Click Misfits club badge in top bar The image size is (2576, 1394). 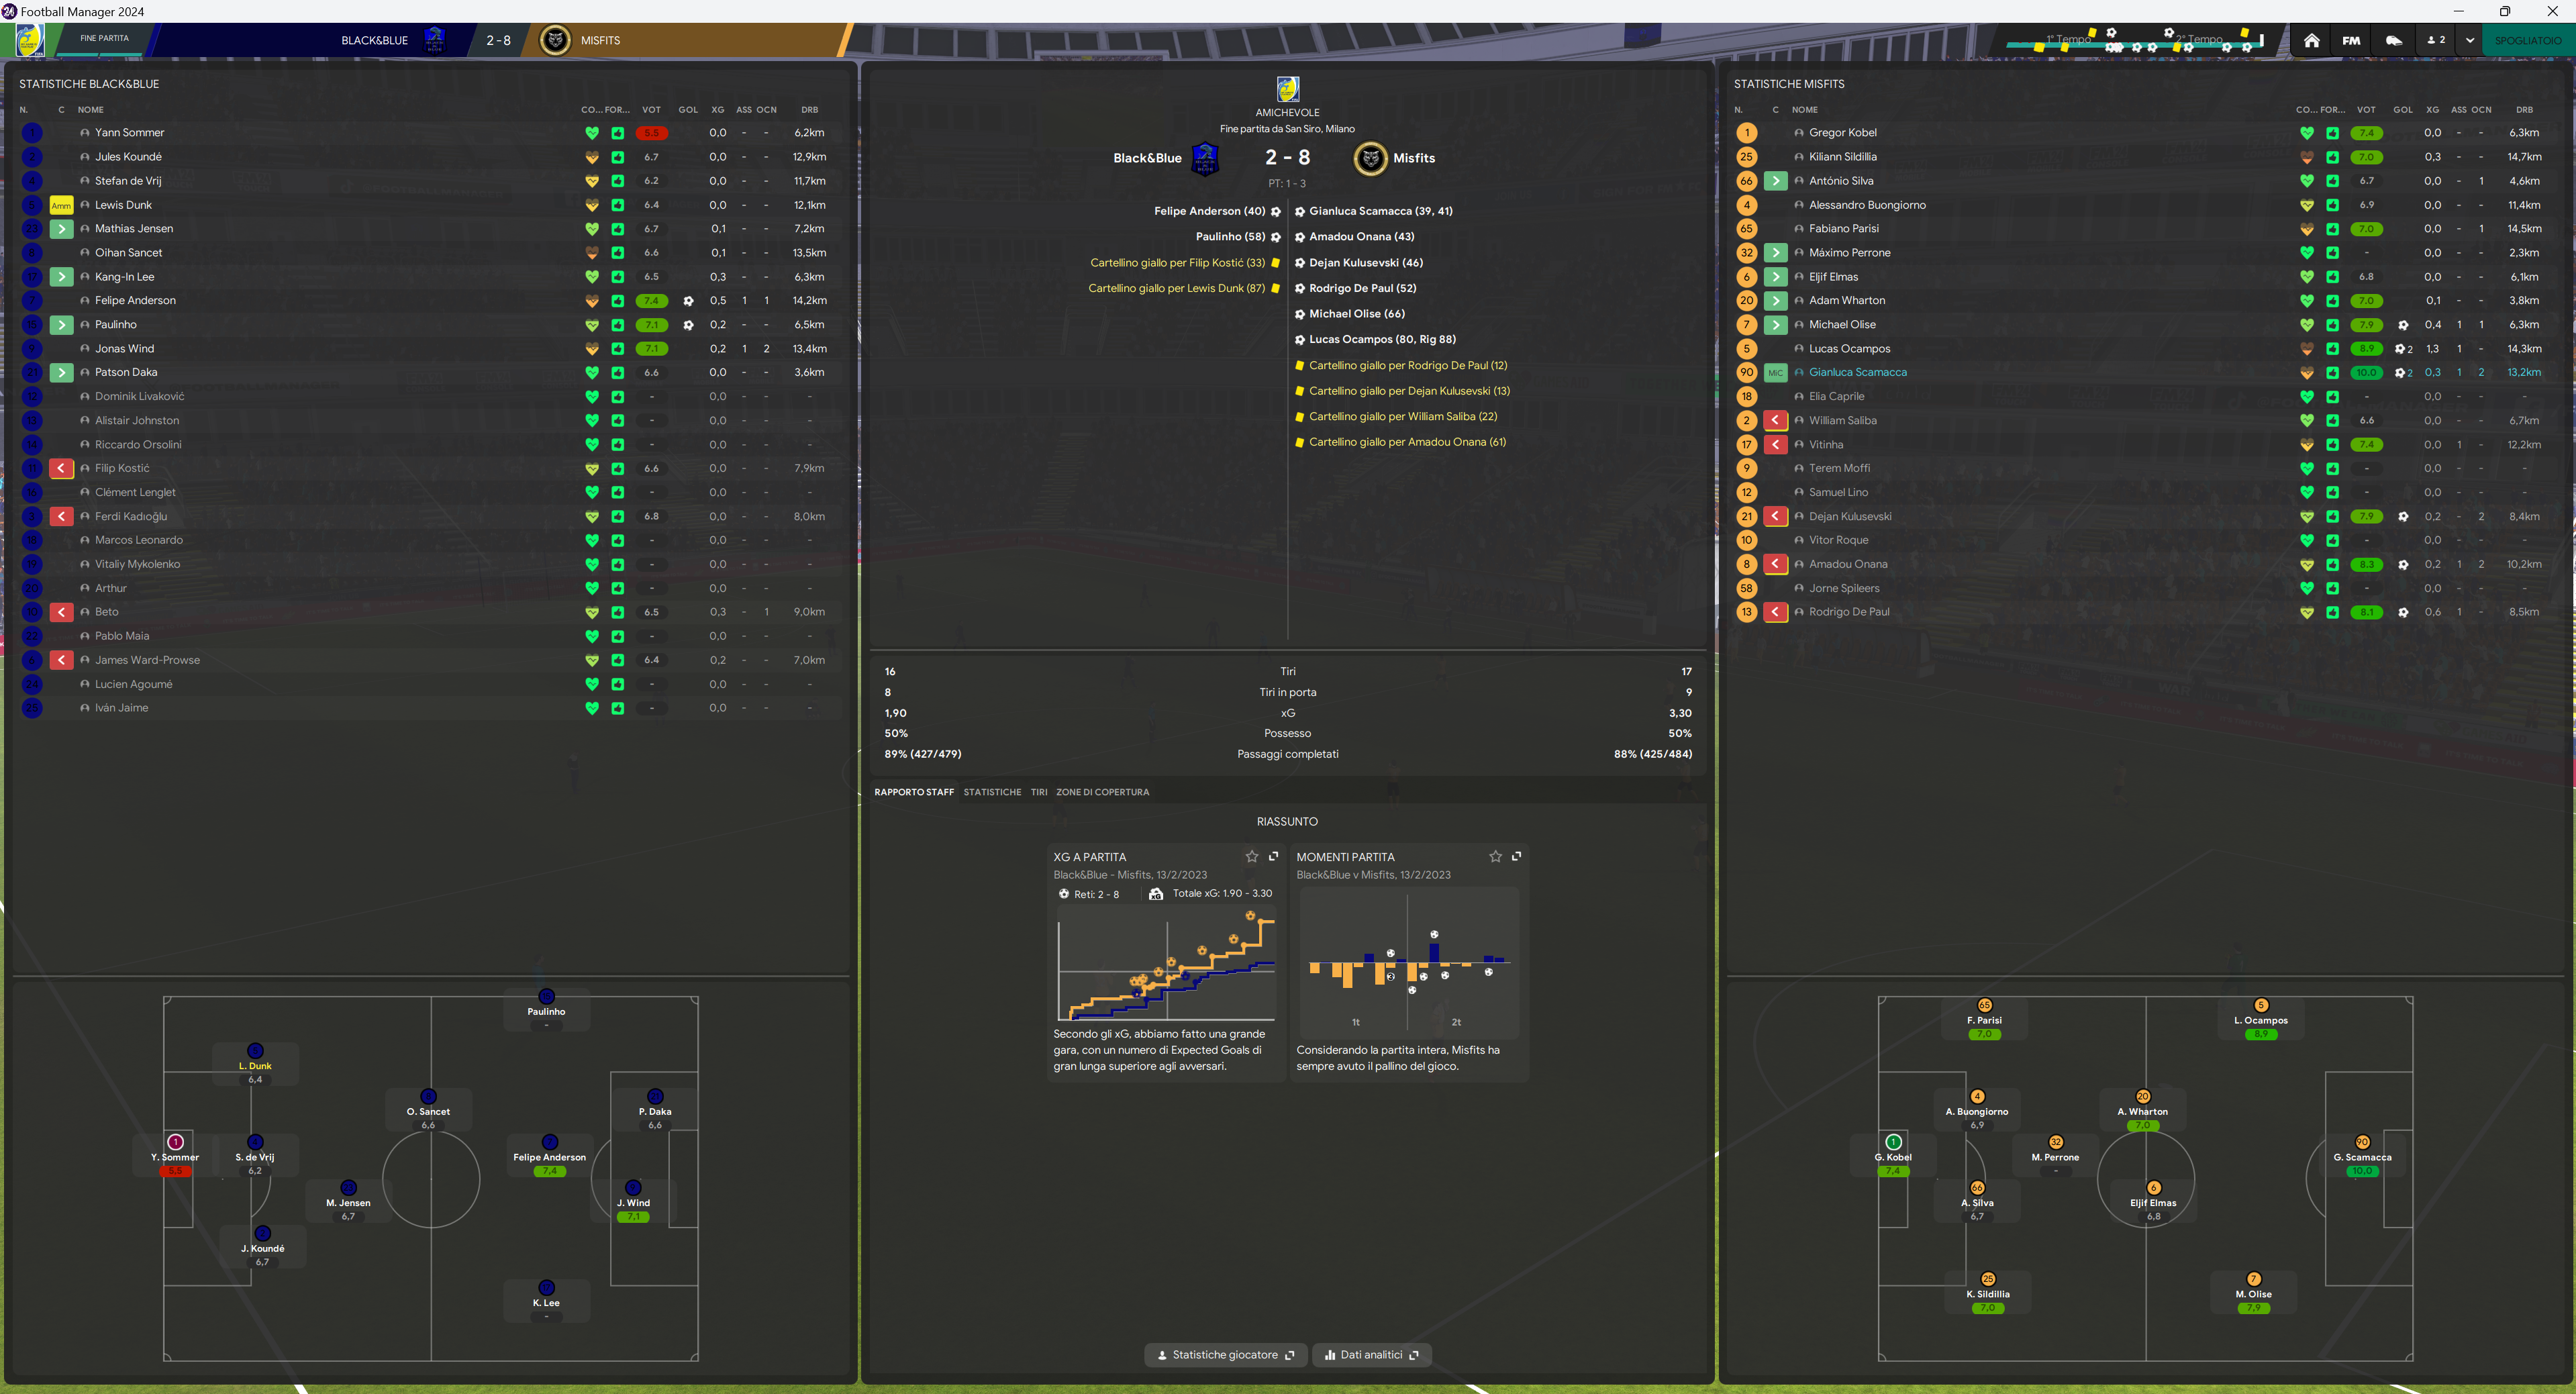coord(555,40)
